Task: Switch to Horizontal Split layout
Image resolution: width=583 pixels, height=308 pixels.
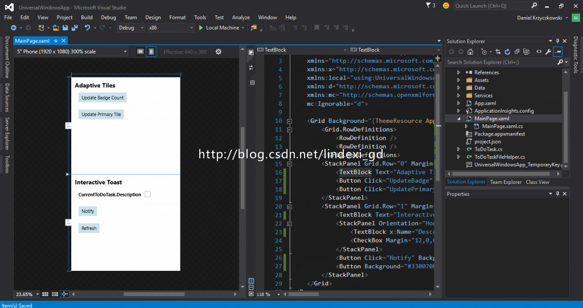Action: tap(251, 287)
